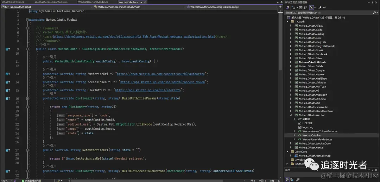Select the WechatOAuth.cs editor tab
The image size is (380, 182).
128,2
